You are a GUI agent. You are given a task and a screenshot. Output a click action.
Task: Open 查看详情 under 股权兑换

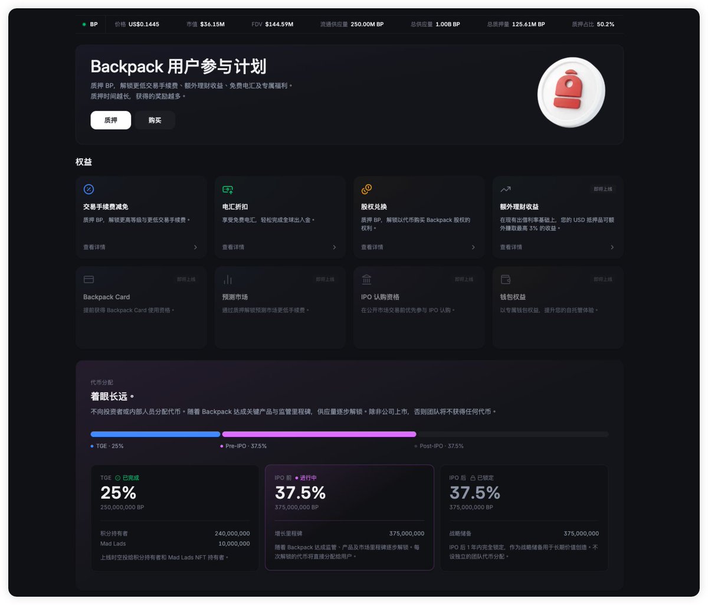coord(372,247)
